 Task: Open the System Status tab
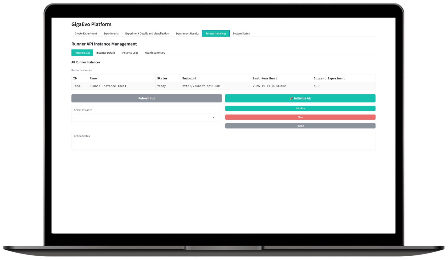coord(241,34)
